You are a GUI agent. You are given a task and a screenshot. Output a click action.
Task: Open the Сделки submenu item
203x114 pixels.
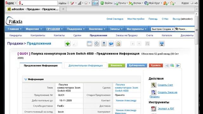tap(77, 35)
